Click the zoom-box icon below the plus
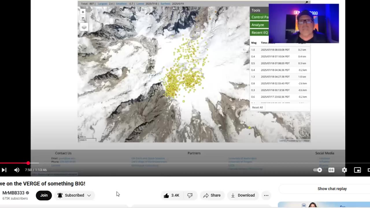 (x=83, y=18)
